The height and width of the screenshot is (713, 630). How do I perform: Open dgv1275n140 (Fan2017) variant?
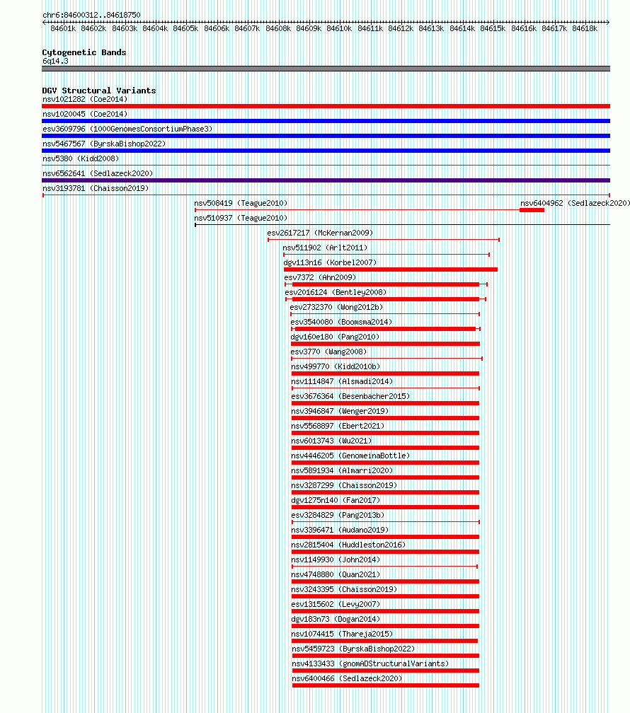click(336, 500)
